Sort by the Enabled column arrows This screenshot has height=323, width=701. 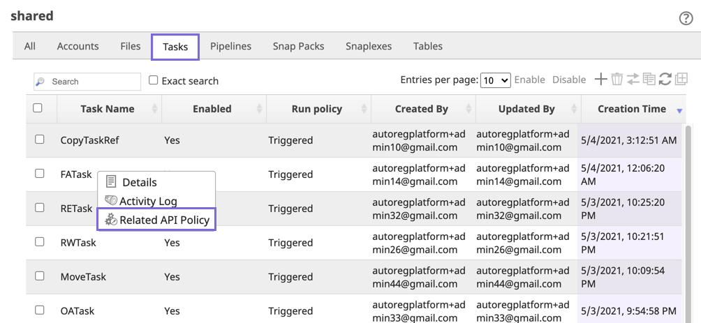coord(259,109)
